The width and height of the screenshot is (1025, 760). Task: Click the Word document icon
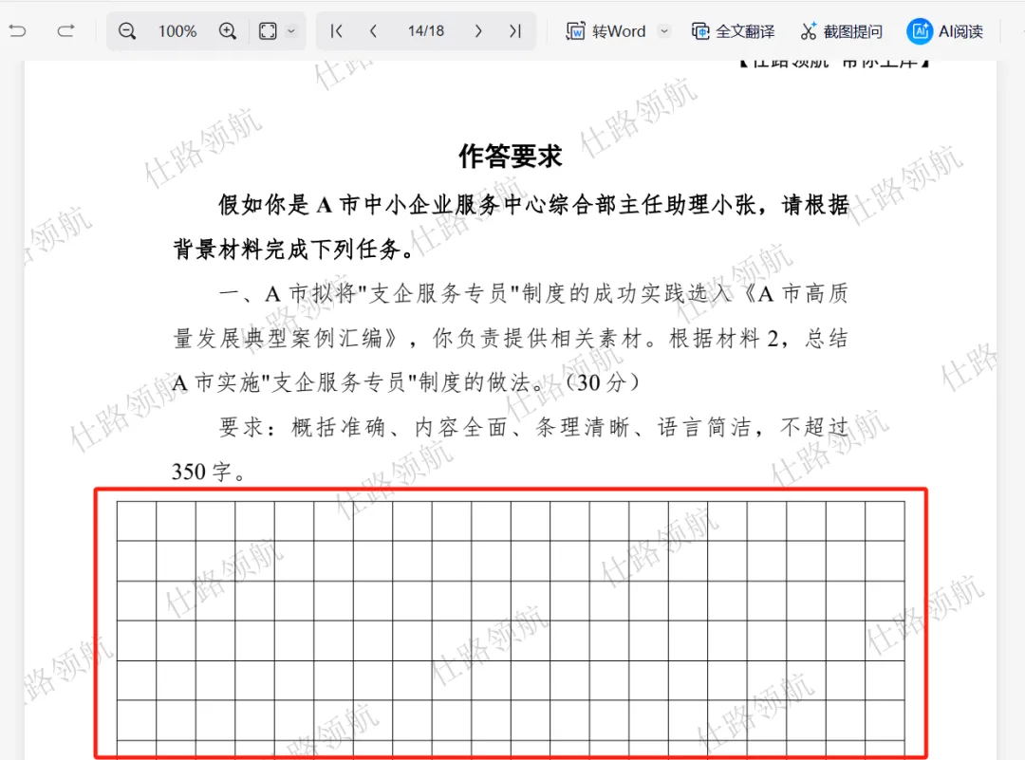575,30
